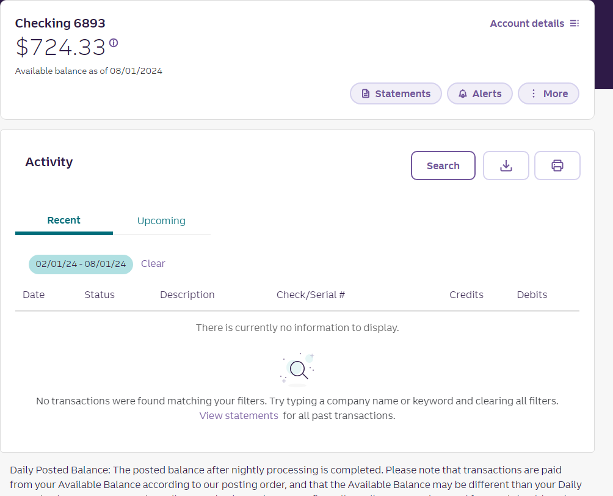Click the 02/01/24 - 08/01/24 date filter chip
This screenshot has width=613, height=496.
(x=81, y=264)
